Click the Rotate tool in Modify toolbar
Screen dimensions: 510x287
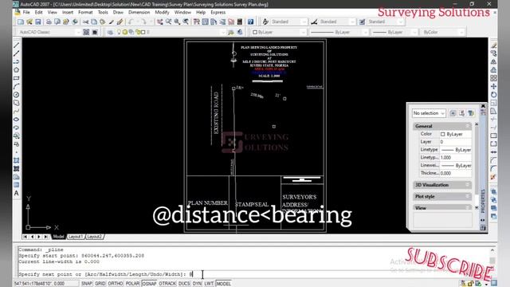pyautogui.click(x=493, y=95)
